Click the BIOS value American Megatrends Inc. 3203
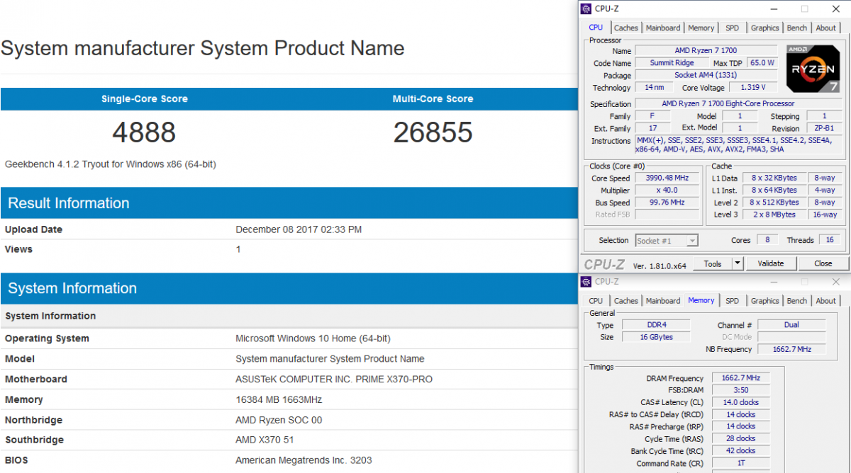Viewport: 851px width, 473px height. [x=304, y=460]
